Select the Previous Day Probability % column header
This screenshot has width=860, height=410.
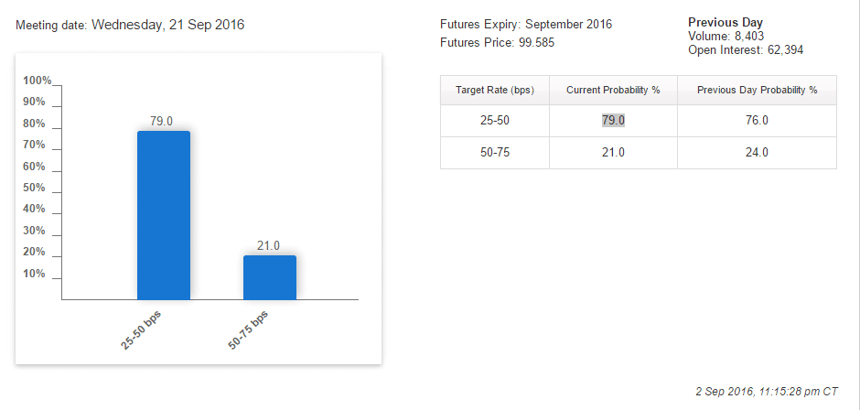(757, 91)
